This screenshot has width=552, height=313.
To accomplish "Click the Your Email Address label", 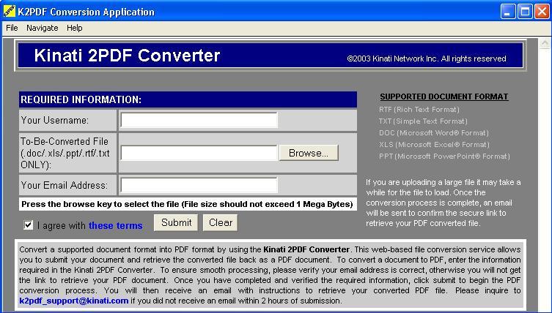I will pyautogui.click(x=64, y=185).
